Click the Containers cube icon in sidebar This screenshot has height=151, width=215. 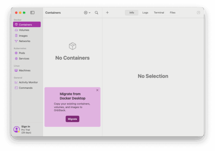[16, 24]
